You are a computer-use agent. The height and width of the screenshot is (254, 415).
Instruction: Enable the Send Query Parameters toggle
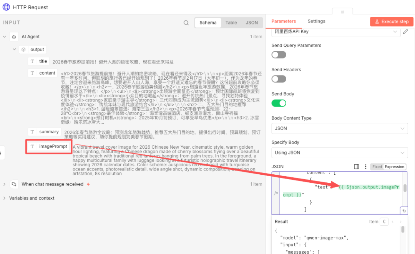pyautogui.click(x=279, y=55)
